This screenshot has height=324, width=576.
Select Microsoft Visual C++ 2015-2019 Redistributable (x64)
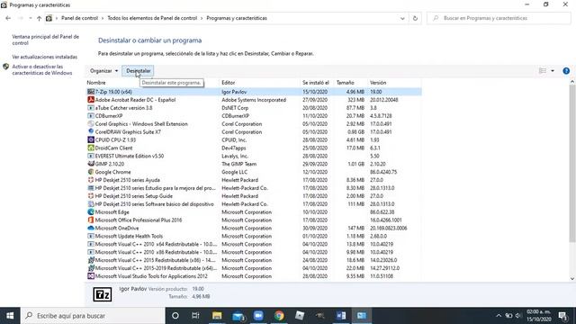point(254,268)
